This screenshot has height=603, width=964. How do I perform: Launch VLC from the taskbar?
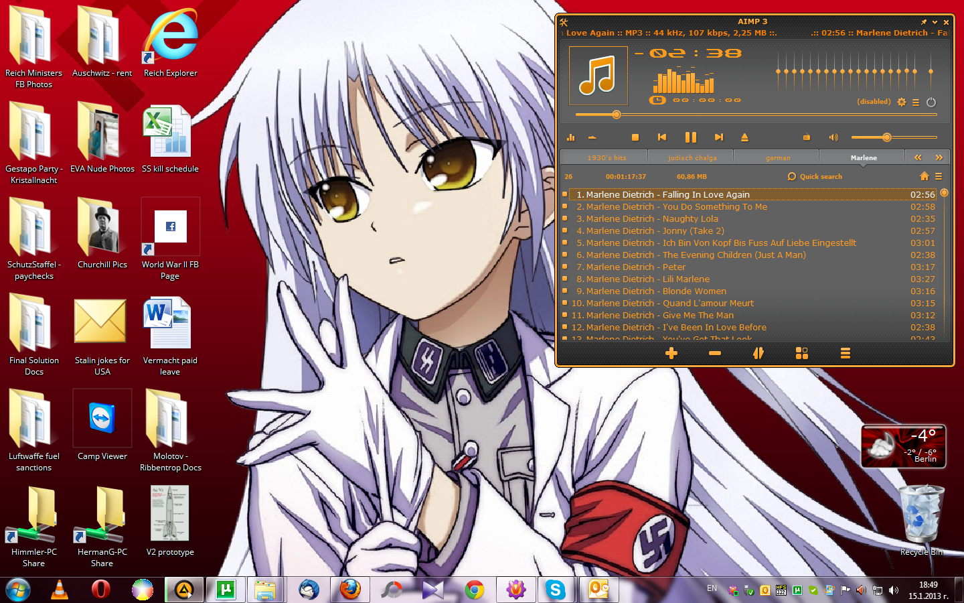point(60,590)
